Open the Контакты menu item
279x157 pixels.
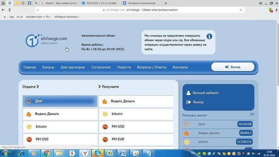(180, 67)
